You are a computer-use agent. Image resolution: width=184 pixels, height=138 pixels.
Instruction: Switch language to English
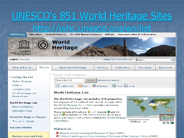(14, 59)
